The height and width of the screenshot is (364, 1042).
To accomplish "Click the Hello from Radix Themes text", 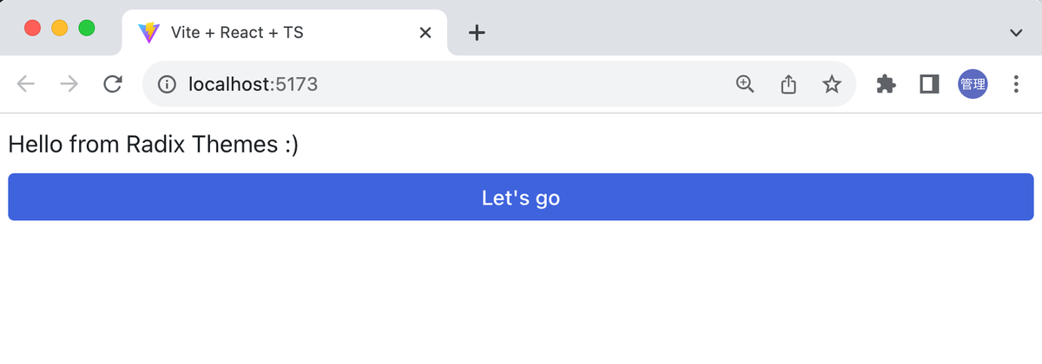I will (x=153, y=145).
